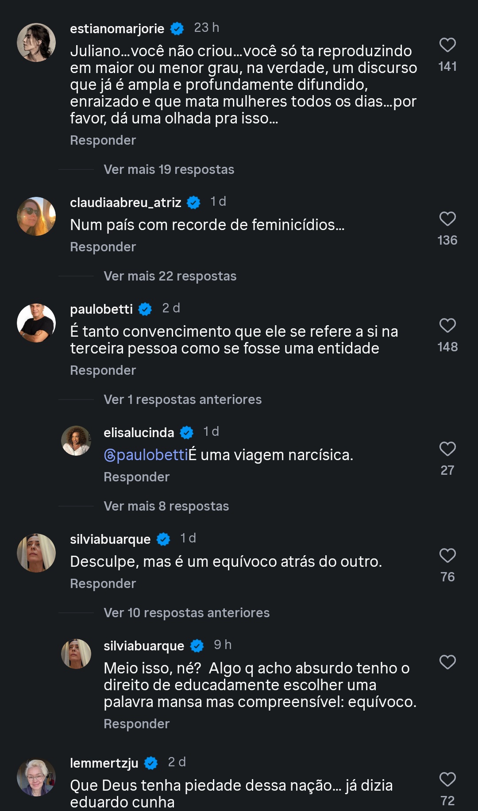Open estianomarjorie's profile picture
The height and width of the screenshot is (811, 478).
(x=36, y=42)
